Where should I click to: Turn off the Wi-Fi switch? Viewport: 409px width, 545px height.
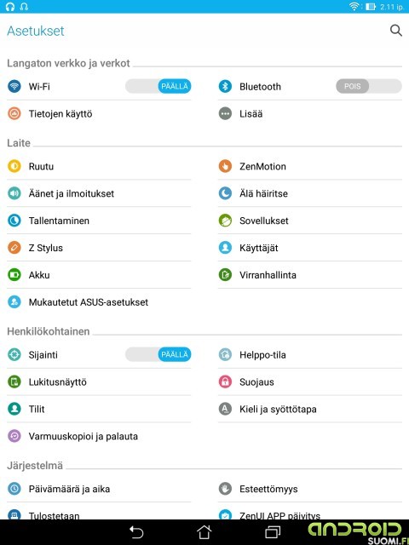coord(158,86)
